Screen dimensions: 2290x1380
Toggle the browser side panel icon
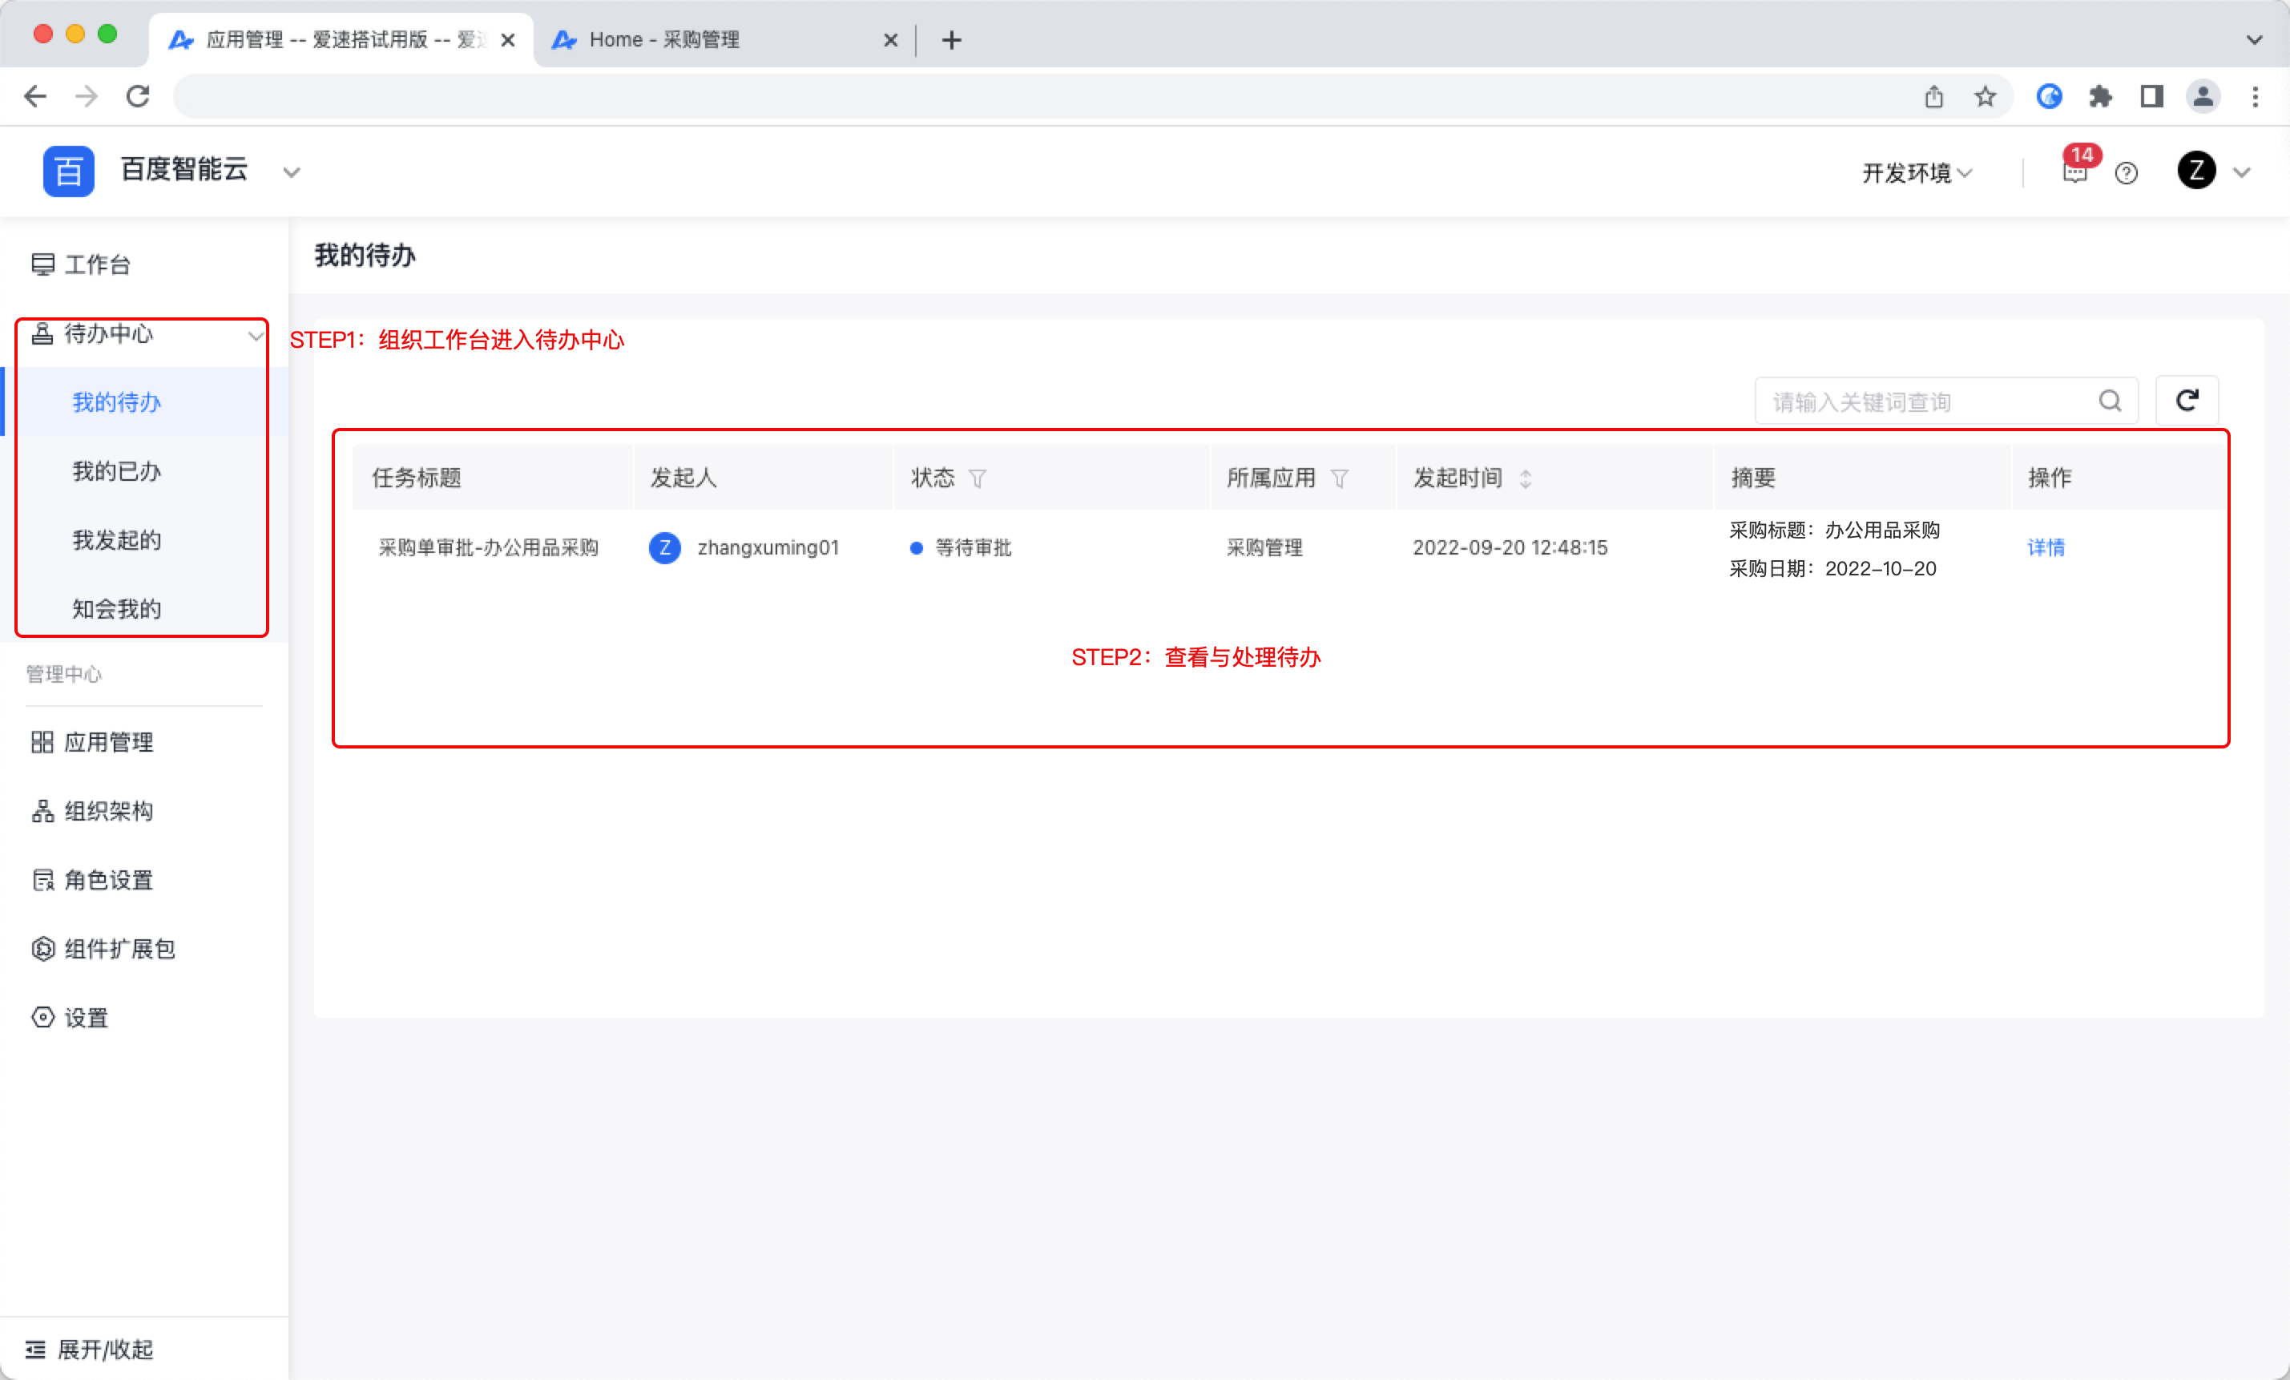[2151, 97]
